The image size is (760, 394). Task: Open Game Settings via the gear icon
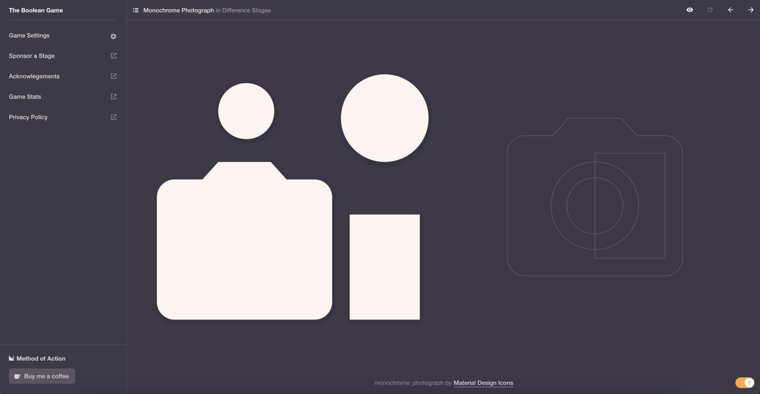(114, 36)
